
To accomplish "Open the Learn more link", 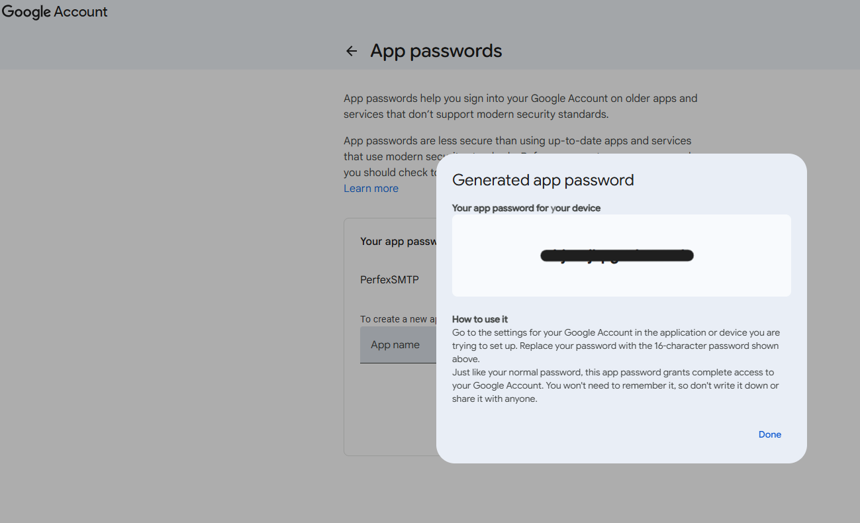I will [371, 189].
